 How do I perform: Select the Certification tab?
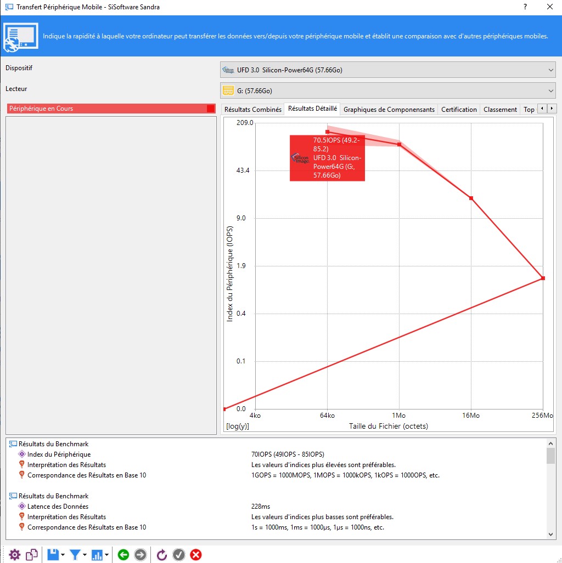459,109
